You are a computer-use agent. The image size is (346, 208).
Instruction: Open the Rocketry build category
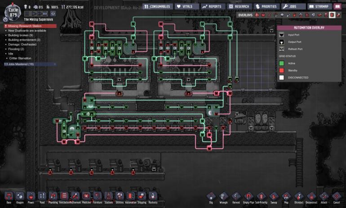(x=153, y=197)
